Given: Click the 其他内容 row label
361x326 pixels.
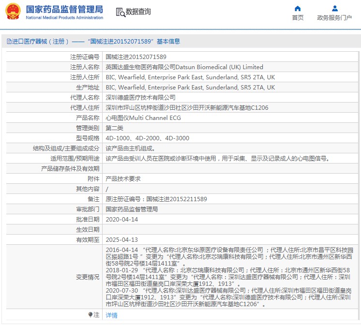Looking at the screenshot, I should (x=88, y=189).
